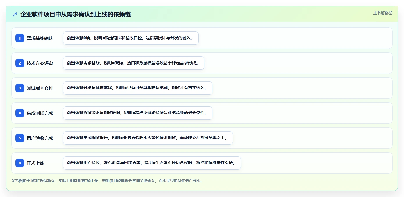Open the 前置依赖需求基线 description box
This screenshot has height=197, width=404.
pyautogui.click(x=134, y=63)
